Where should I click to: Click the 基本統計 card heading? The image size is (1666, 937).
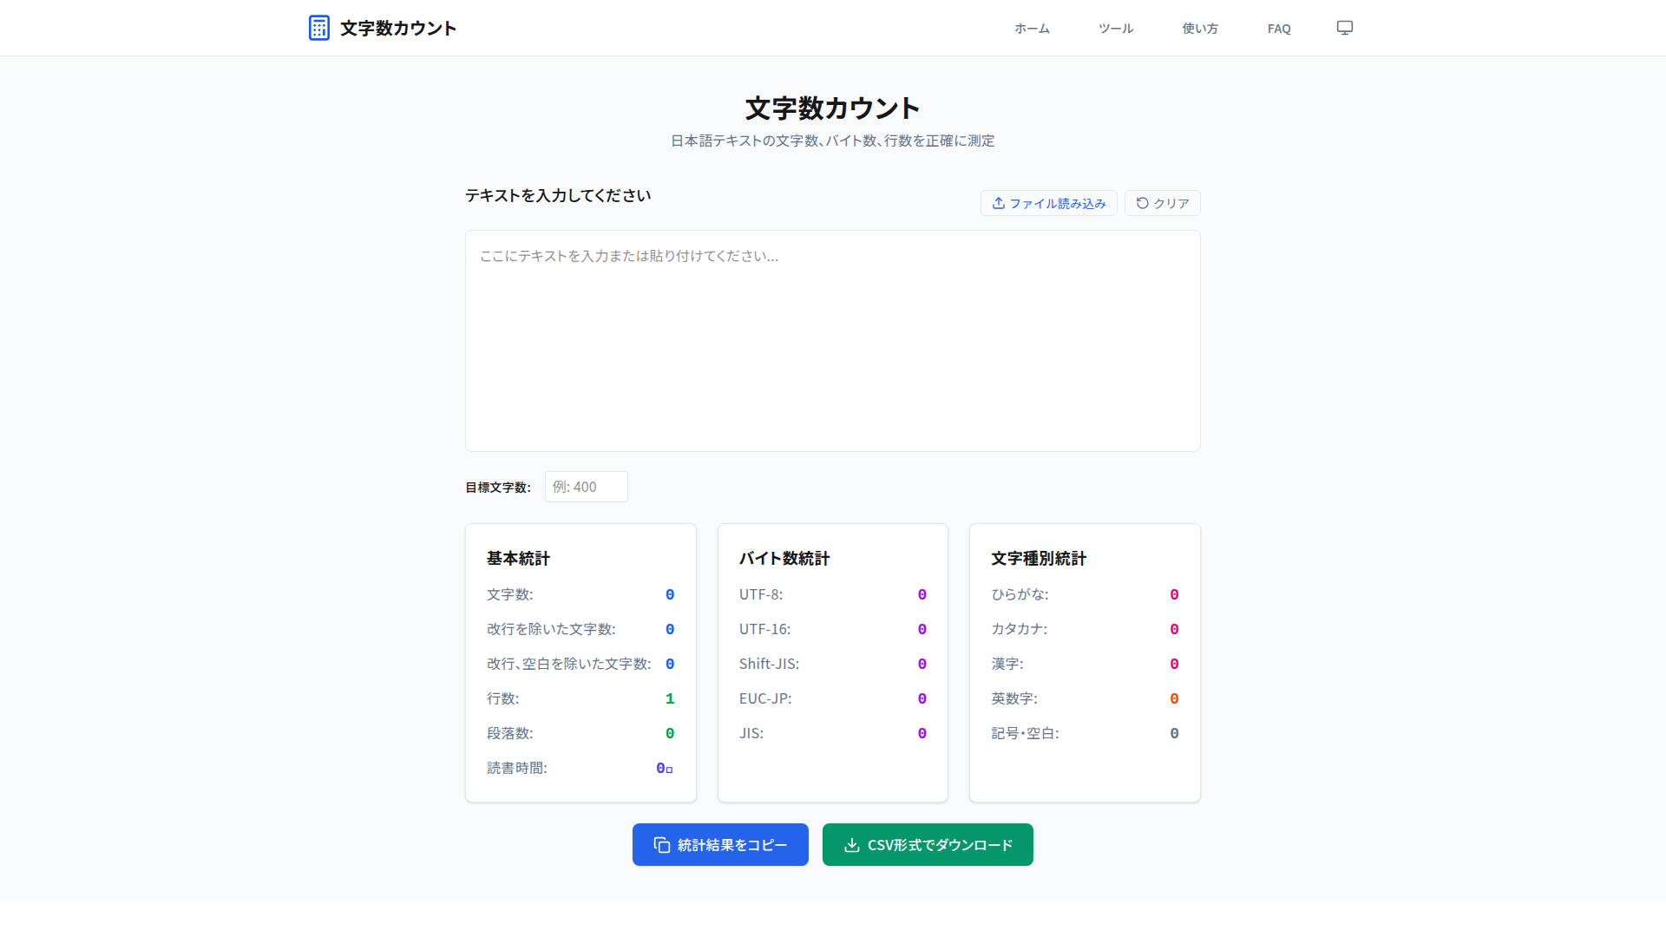[x=518, y=559]
